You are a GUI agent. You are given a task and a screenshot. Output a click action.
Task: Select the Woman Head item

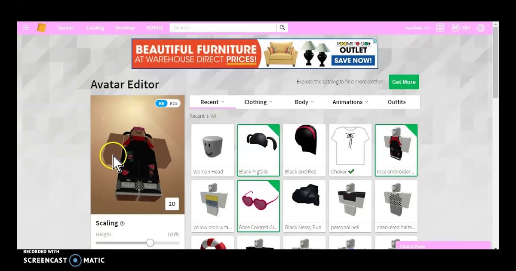(212, 150)
